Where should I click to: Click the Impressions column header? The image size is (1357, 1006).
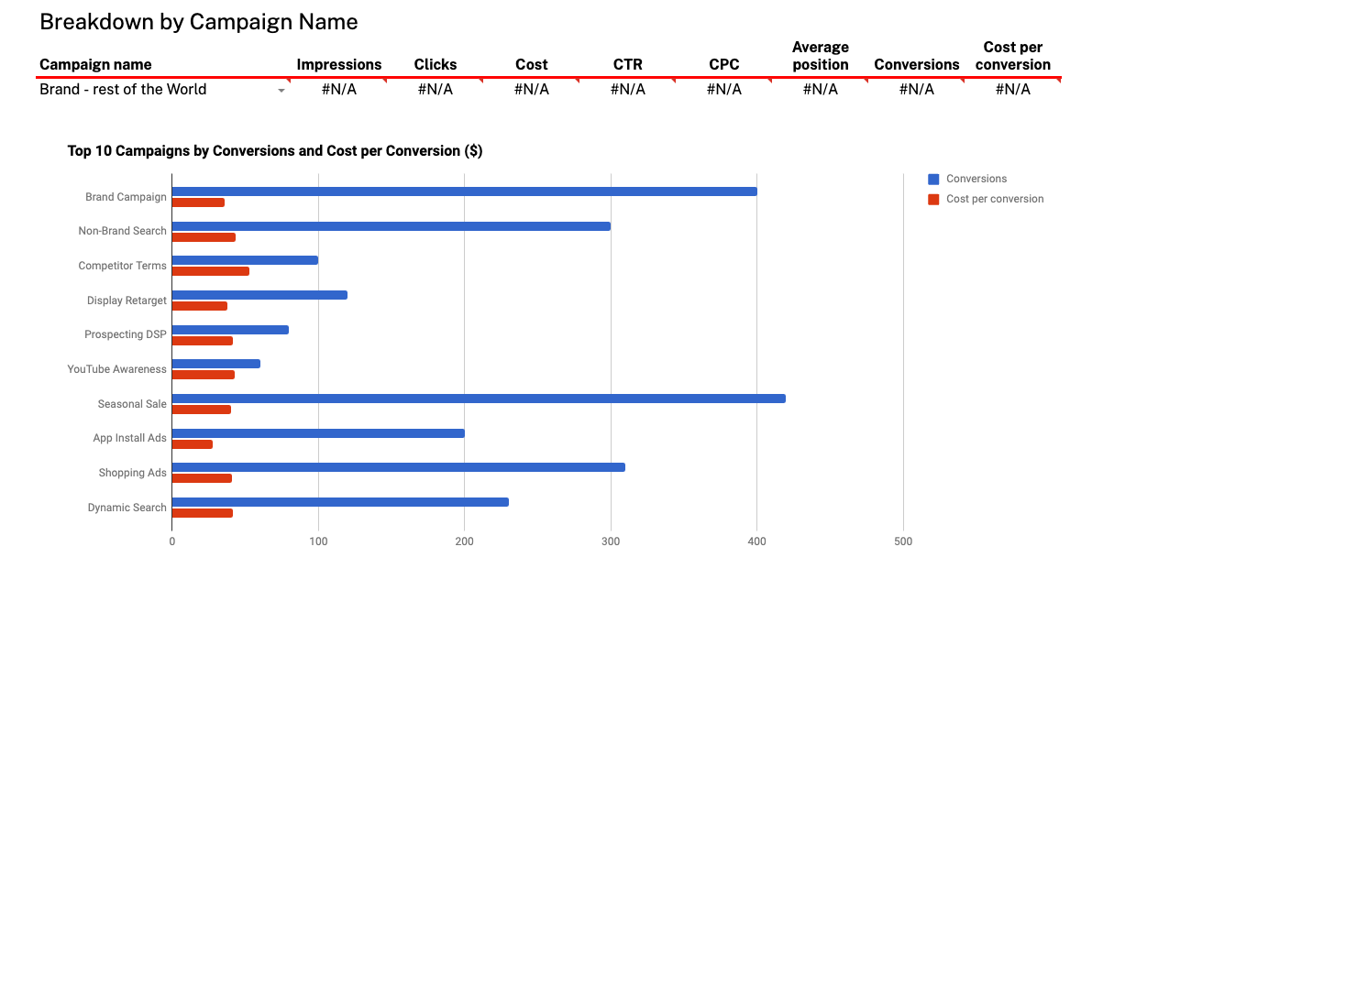tap(338, 64)
